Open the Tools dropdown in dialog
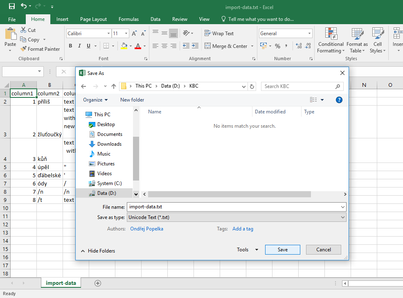Screen dimensions: 403x298 [247, 250]
